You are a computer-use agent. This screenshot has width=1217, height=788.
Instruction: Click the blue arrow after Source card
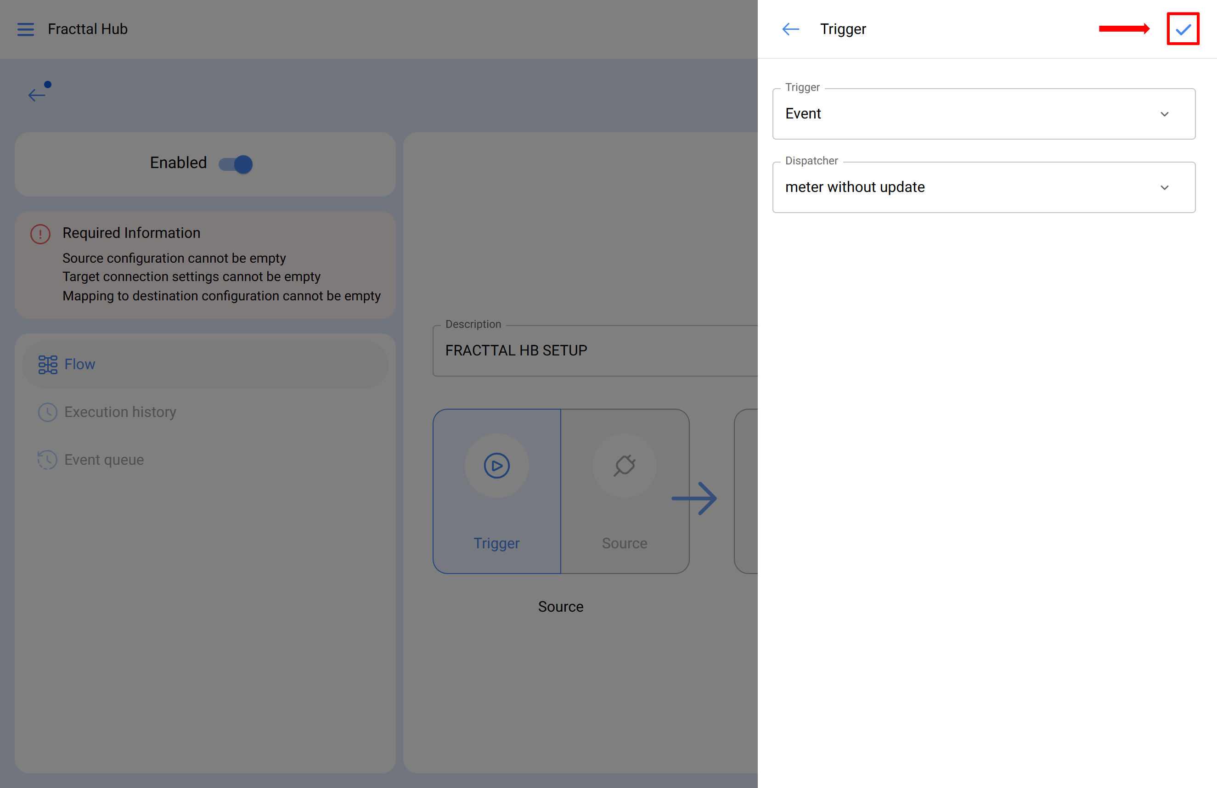[x=694, y=498]
